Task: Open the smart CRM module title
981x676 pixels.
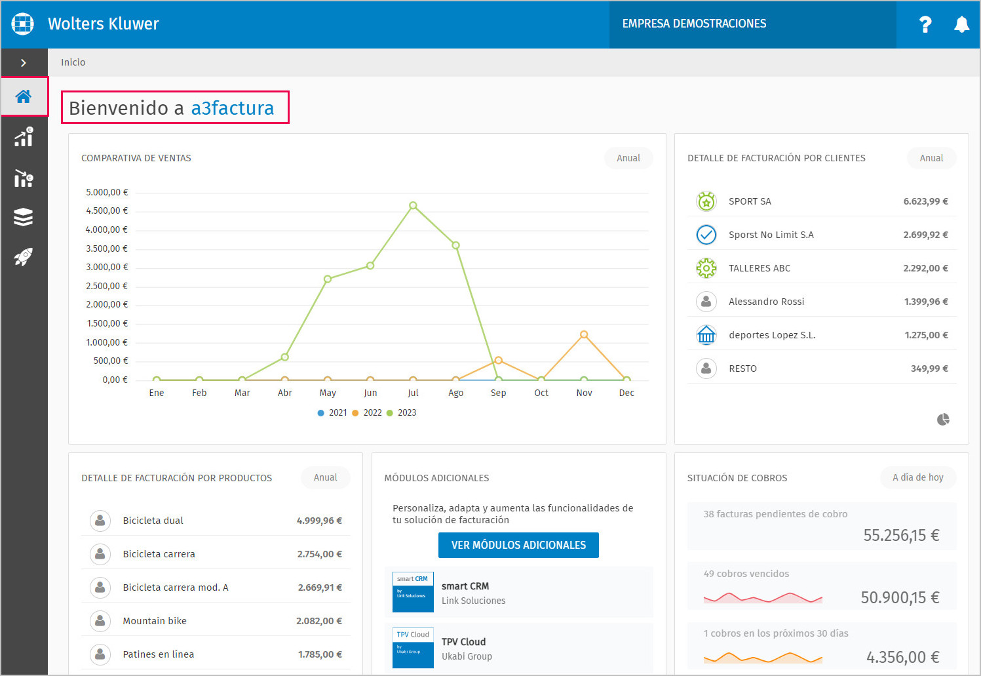Action: click(465, 586)
